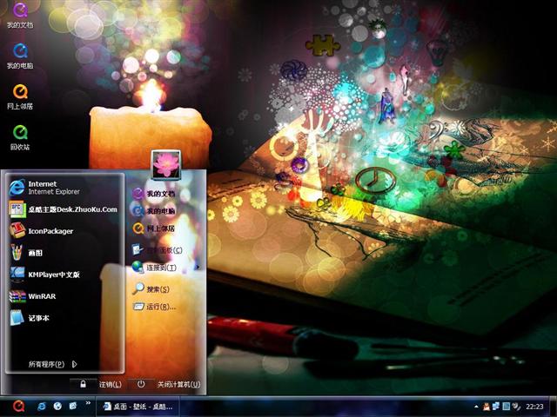Click the green square tray icon
557x417 pixels.
[x=507, y=407]
